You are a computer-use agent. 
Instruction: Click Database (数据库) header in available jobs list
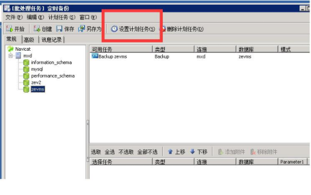pos(257,49)
